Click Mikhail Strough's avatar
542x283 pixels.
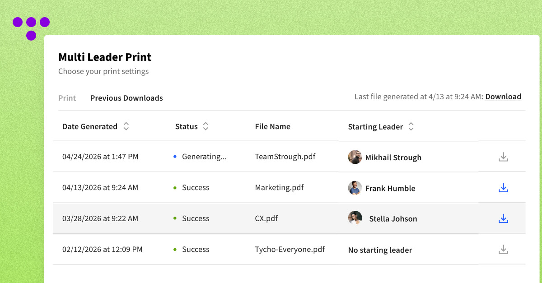pos(355,157)
